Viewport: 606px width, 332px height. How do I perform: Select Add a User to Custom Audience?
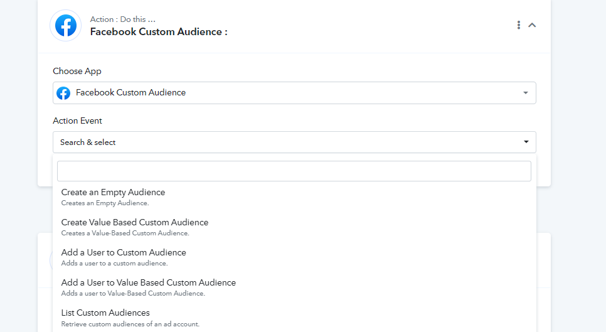point(294,257)
